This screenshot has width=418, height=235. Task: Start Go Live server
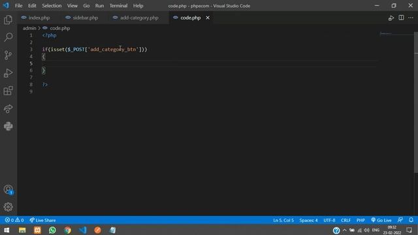(381, 220)
